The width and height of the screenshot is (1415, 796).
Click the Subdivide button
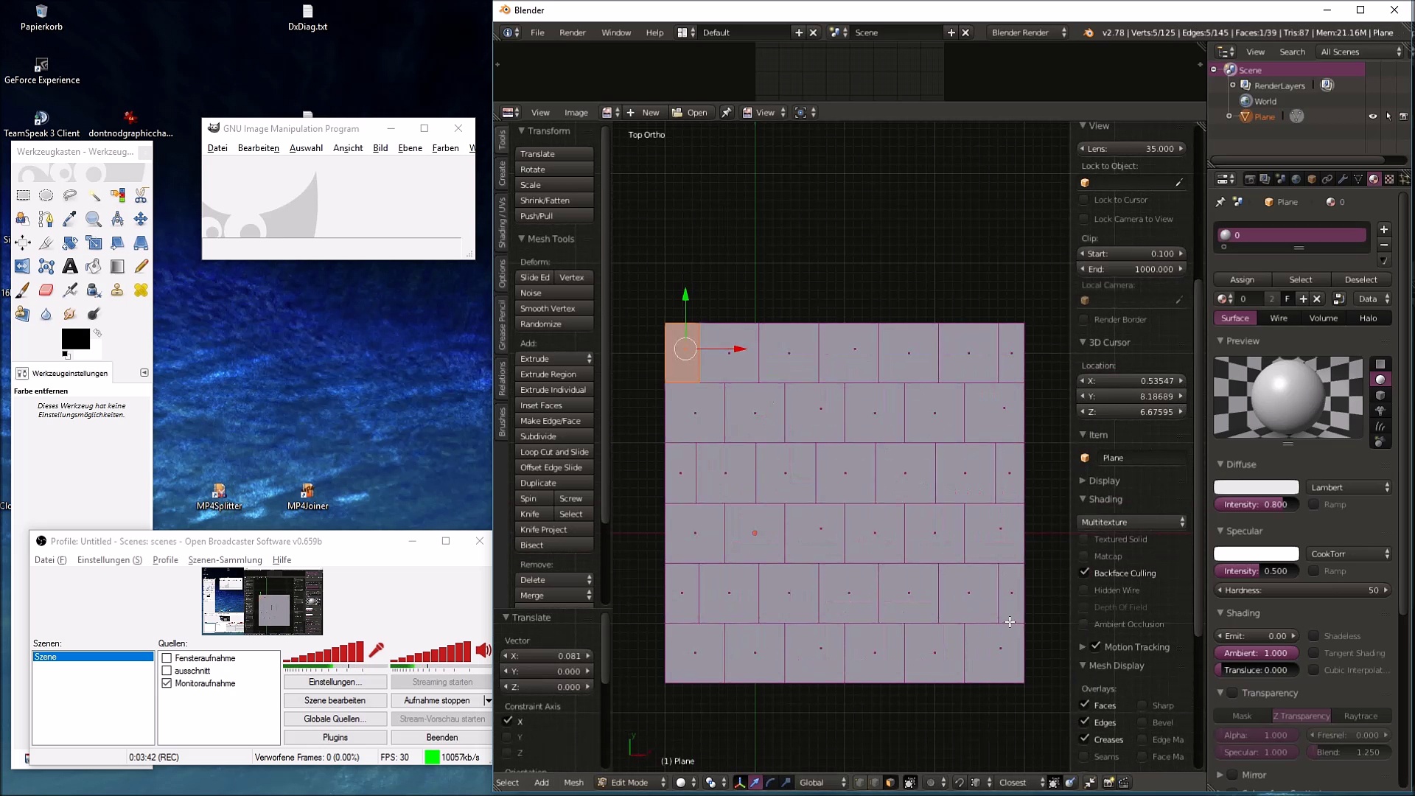pos(553,436)
